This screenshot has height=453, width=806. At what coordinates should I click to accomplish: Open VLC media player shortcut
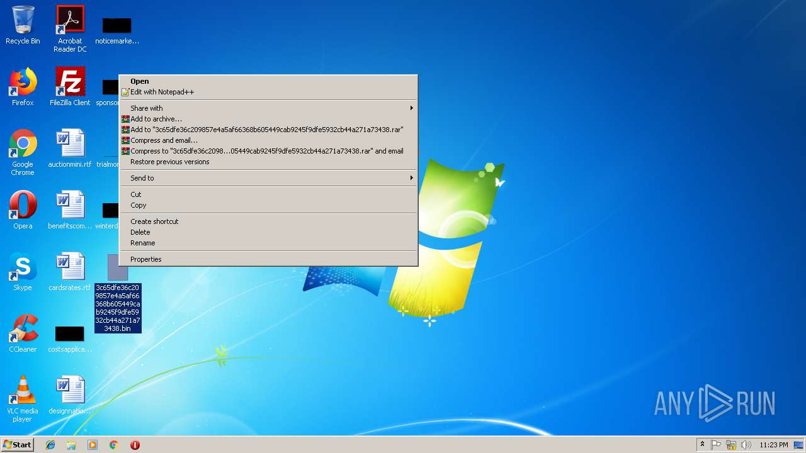click(x=23, y=400)
